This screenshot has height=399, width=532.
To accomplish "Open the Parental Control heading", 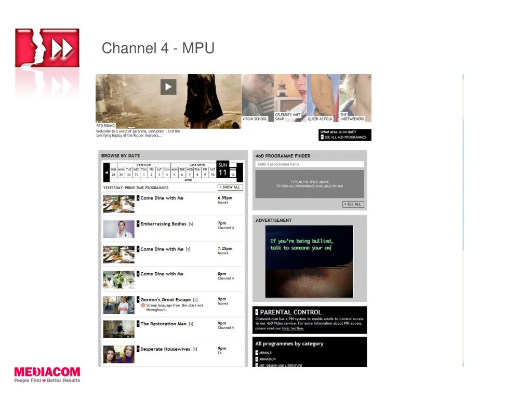I will point(291,312).
